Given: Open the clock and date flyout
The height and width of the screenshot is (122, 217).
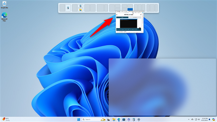Looking at the screenshot, I should pos(205,119).
